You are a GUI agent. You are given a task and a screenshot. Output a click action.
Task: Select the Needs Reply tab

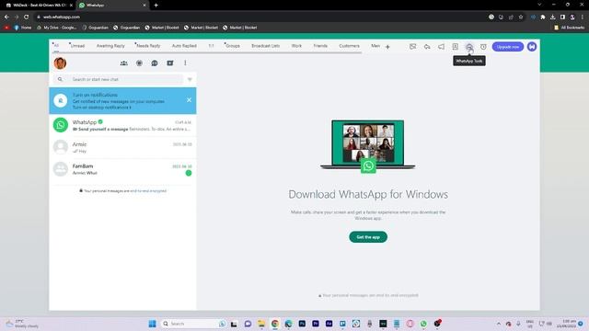pos(148,46)
